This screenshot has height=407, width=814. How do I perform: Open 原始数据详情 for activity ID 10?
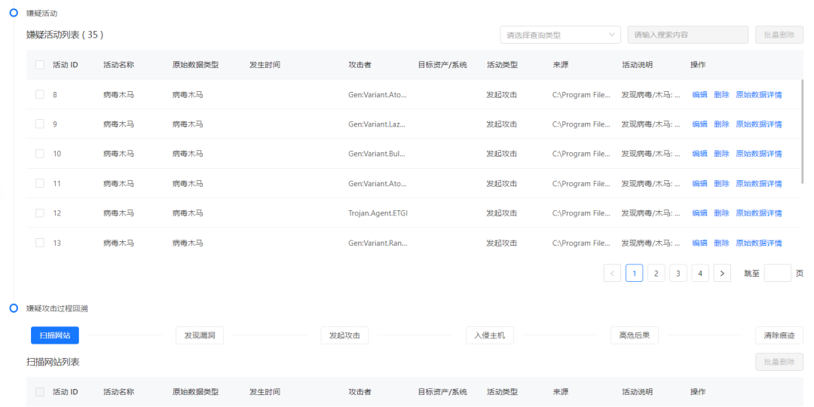tap(758, 154)
